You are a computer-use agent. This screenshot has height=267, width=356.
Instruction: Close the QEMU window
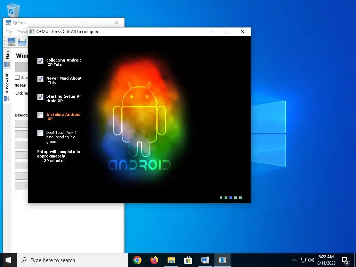tap(242, 32)
